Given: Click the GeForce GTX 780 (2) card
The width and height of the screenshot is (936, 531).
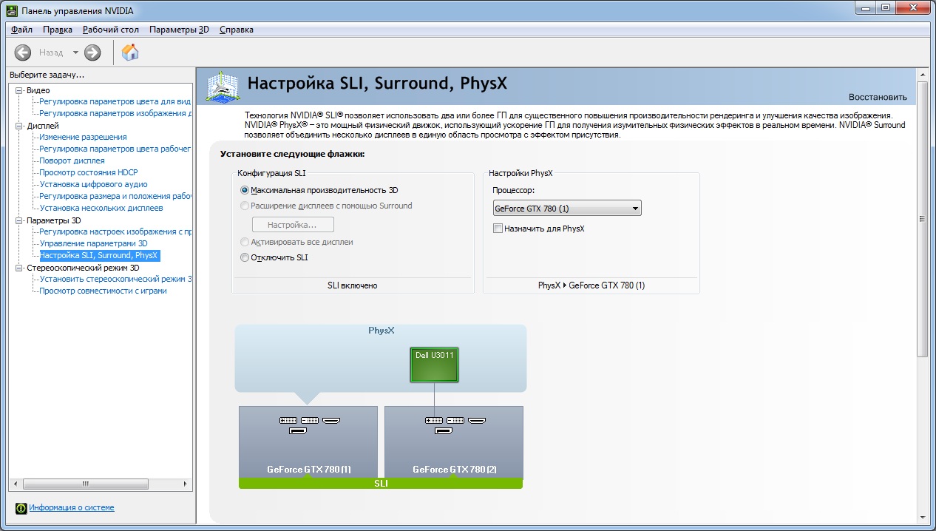Looking at the screenshot, I should (x=454, y=442).
